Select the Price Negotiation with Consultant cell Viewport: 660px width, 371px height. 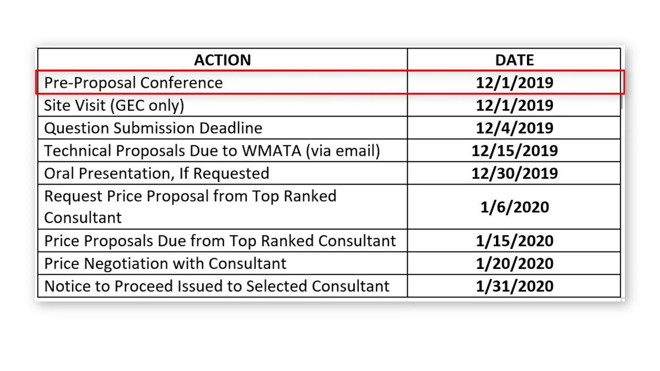222,263
